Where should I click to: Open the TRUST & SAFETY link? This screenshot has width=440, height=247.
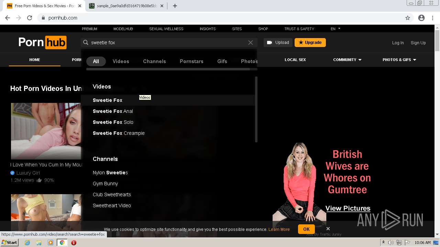point(299,29)
